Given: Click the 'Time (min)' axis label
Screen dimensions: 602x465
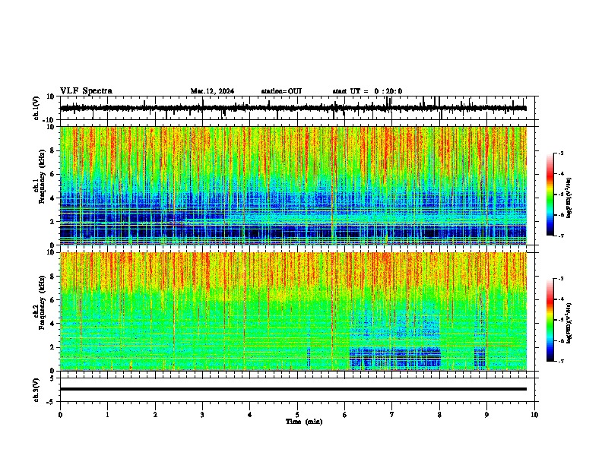Looking at the screenshot, I should (304, 422).
